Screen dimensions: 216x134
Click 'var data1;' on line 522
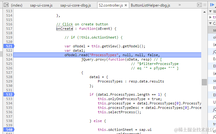(x=75, y=51)
